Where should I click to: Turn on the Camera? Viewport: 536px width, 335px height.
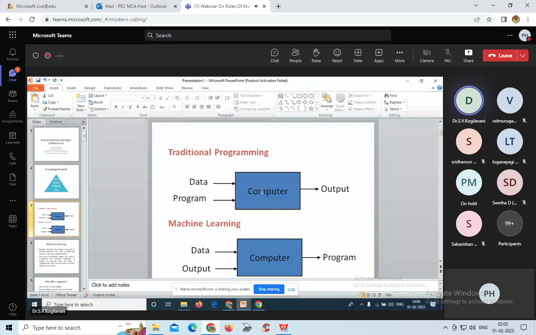pyautogui.click(x=427, y=55)
